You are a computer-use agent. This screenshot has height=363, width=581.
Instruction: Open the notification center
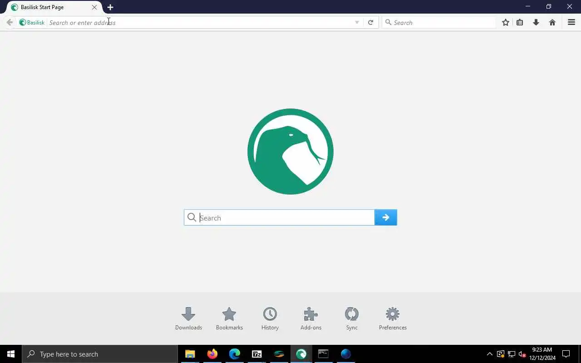(566, 354)
